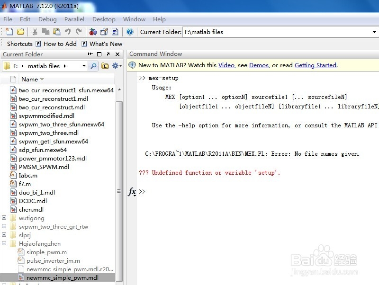Click the Current Folder panel actions arrow icon

(90, 54)
